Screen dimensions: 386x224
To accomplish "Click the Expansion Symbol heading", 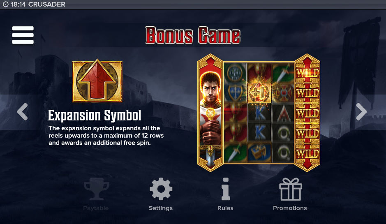I will (x=95, y=115).
